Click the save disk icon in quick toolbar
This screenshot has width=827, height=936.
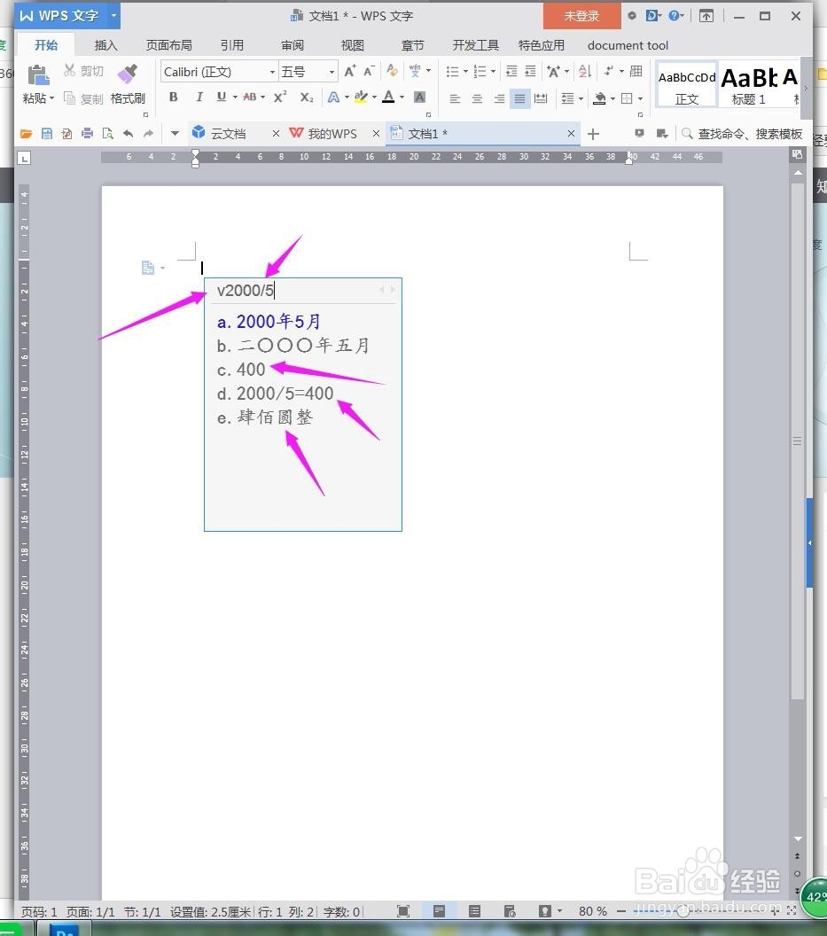click(47, 134)
